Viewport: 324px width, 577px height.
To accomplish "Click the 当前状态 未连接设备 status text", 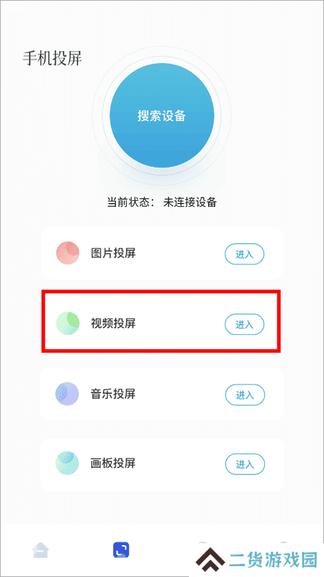I will point(161,202).
